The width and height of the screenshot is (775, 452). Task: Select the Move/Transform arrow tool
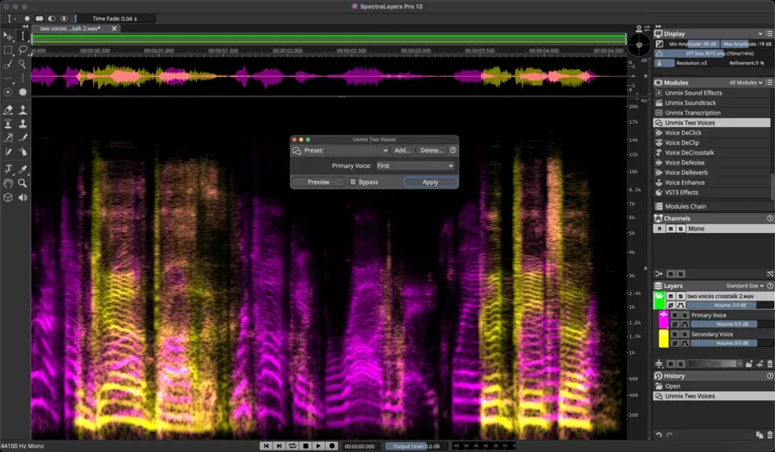pos(8,36)
